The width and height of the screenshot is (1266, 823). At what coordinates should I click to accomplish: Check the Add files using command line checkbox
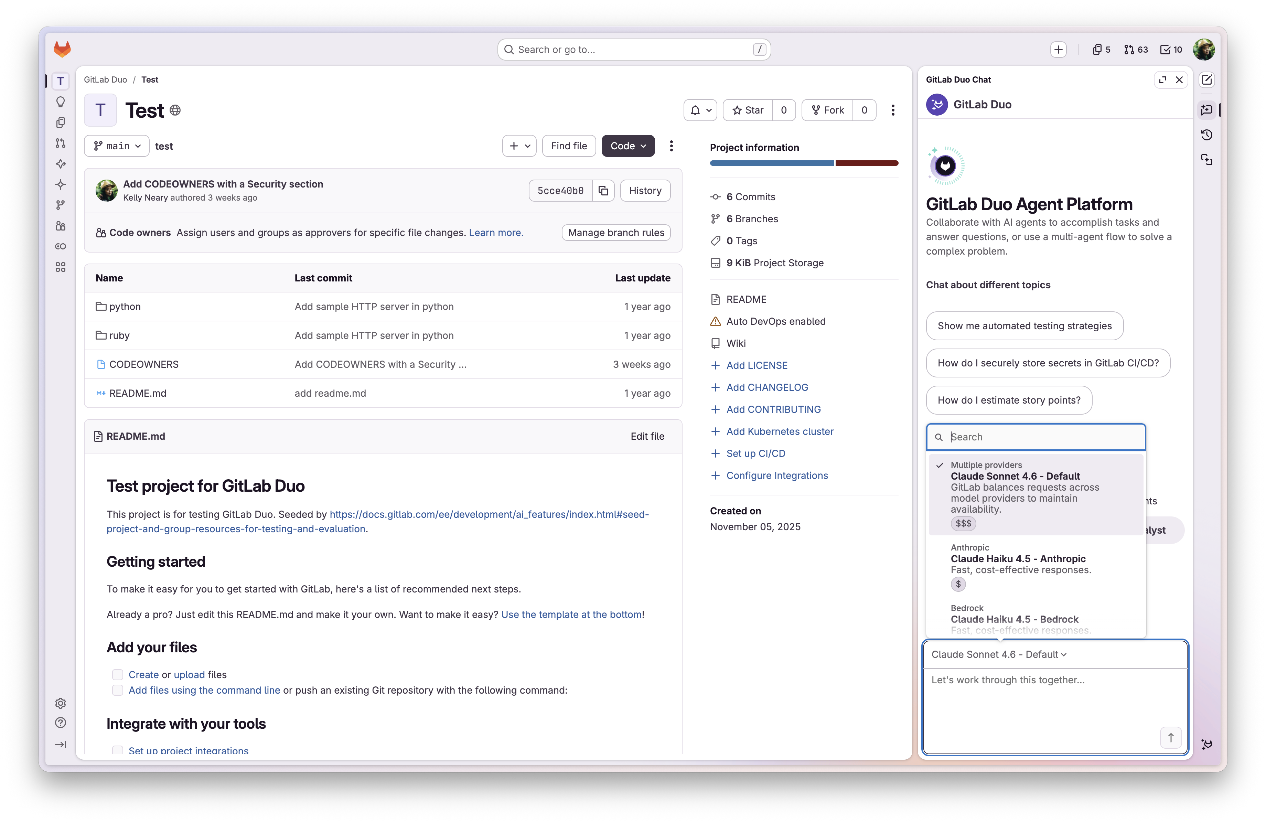pyautogui.click(x=118, y=690)
